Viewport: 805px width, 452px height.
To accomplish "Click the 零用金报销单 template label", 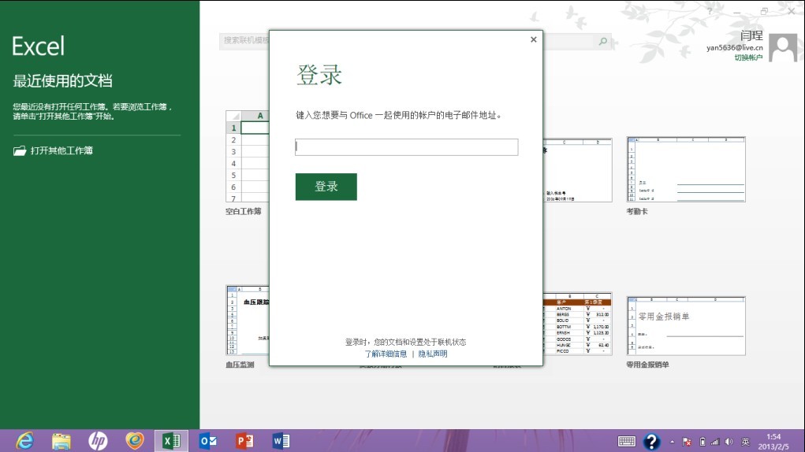I will click(x=647, y=365).
